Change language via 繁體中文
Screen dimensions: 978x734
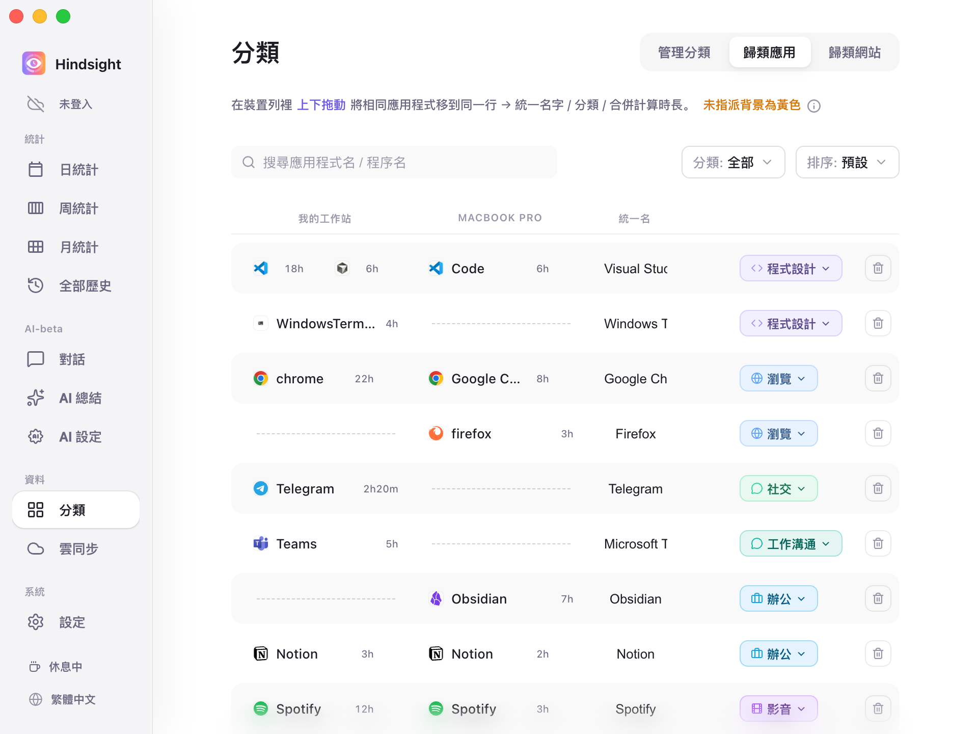(62, 699)
